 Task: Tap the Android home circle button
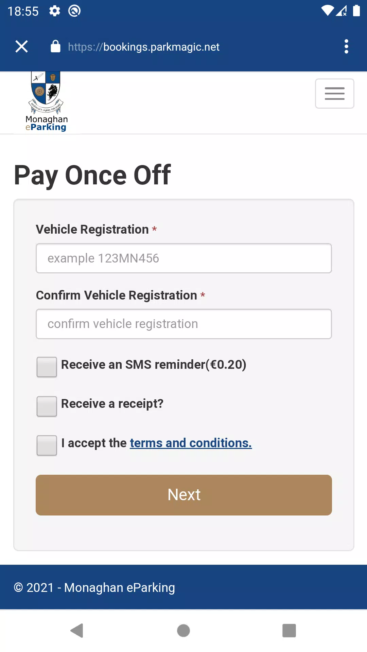click(x=183, y=631)
